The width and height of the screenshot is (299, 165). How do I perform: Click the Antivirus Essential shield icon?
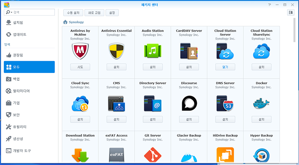click(x=116, y=51)
